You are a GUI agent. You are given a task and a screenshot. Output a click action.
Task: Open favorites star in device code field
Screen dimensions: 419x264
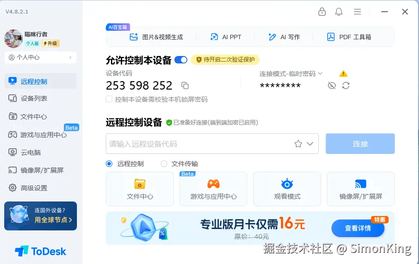298,144
